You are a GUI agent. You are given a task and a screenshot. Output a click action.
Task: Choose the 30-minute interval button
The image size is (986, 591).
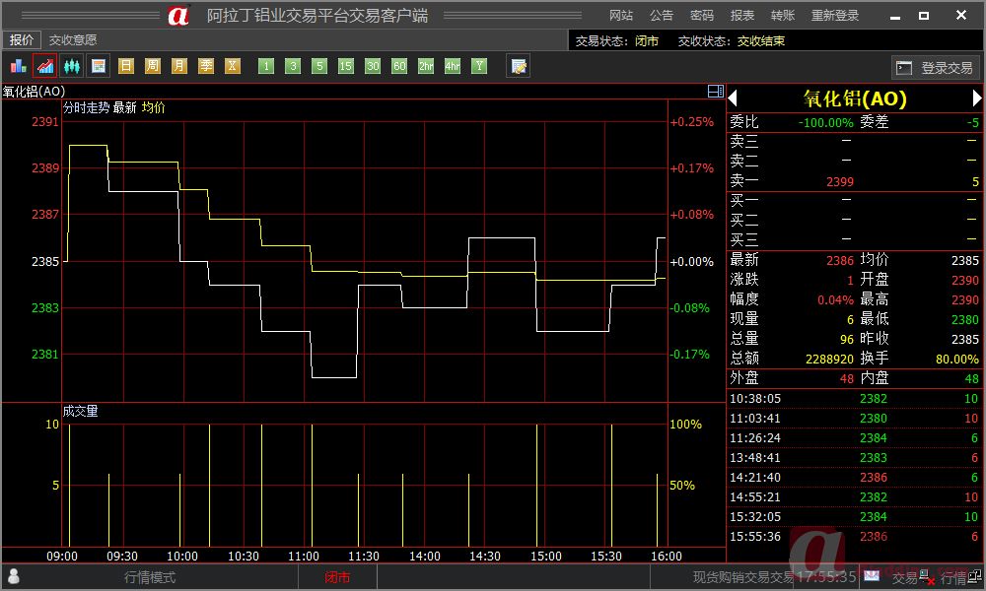[373, 66]
